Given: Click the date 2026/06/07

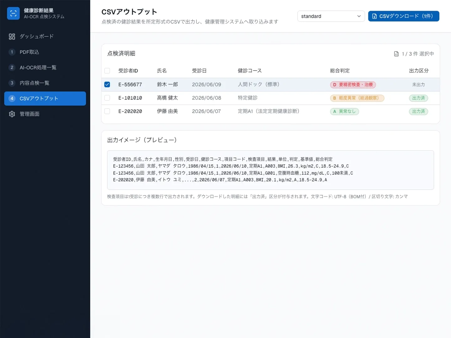Looking at the screenshot, I should click(x=206, y=111).
